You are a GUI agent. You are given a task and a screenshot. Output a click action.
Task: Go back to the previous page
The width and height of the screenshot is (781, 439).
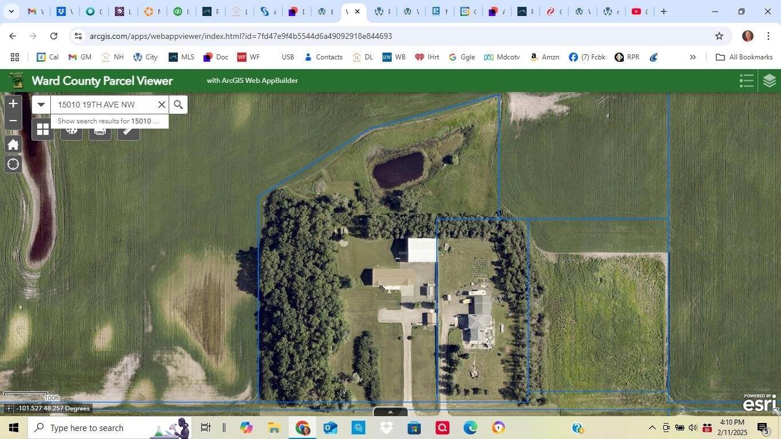(x=13, y=36)
